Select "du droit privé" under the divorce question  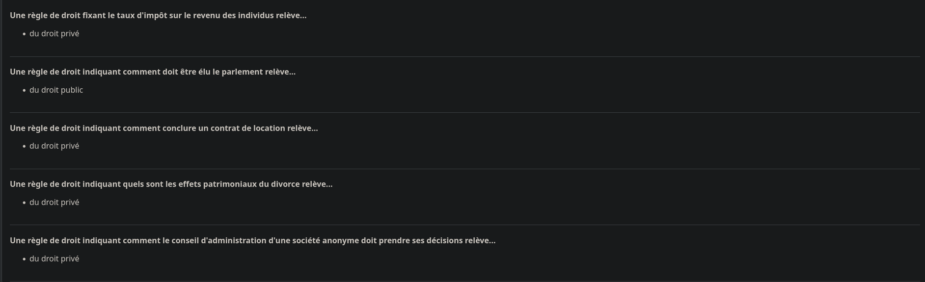coord(54,202)
